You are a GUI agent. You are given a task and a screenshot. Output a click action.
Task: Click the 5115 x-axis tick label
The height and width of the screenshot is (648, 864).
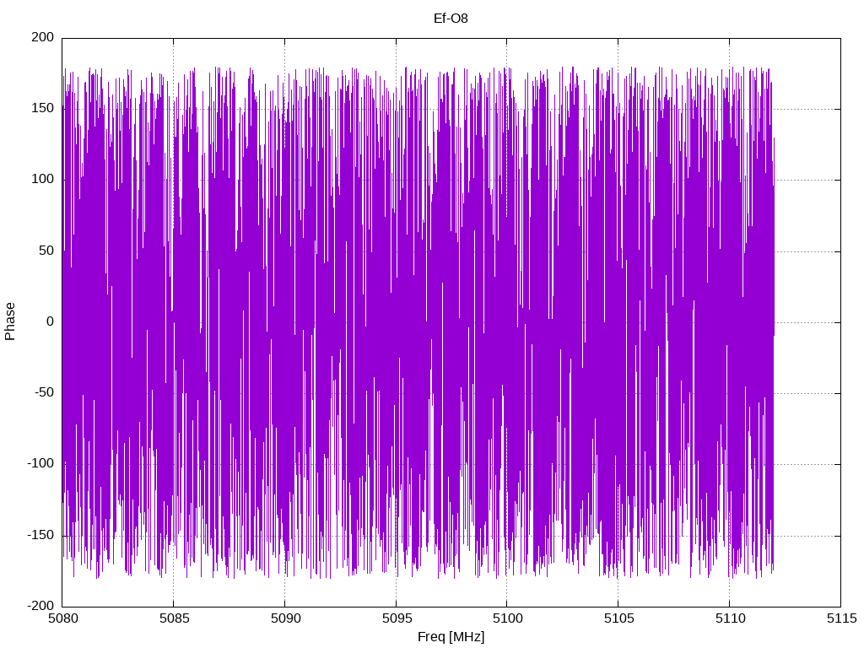(841, 618)
